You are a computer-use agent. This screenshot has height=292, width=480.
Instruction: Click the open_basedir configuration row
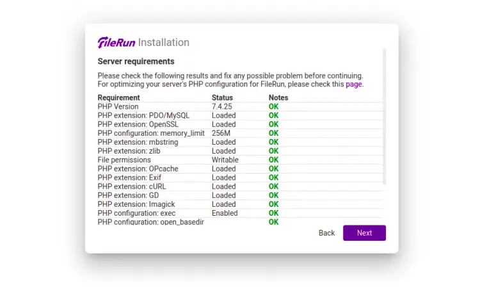pos(240,222)
